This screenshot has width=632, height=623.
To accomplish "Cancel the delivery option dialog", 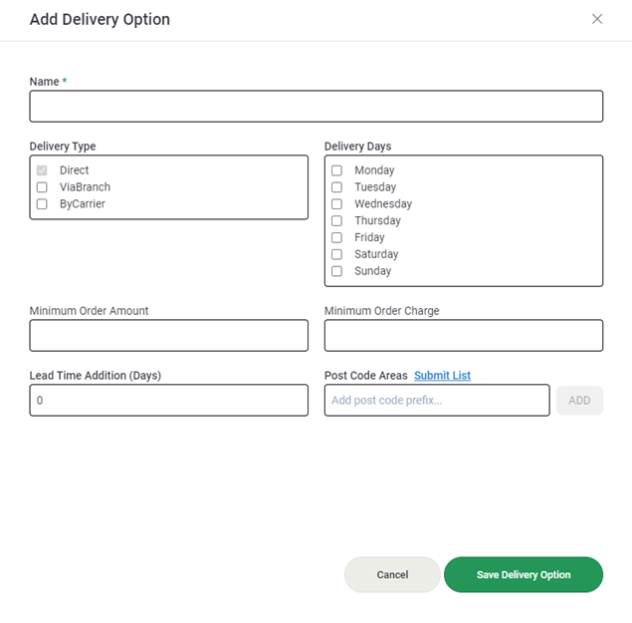I will coord(392,574).
